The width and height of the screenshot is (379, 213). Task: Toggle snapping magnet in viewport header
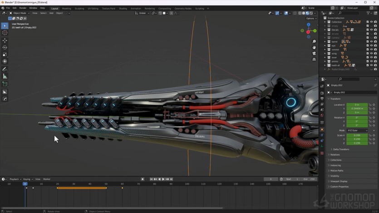tap(160, 13)
